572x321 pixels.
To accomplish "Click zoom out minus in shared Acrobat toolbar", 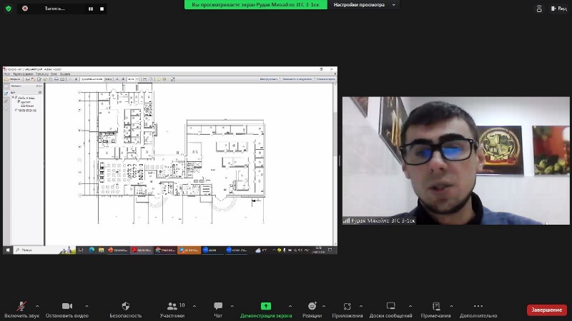I will 117,79.
